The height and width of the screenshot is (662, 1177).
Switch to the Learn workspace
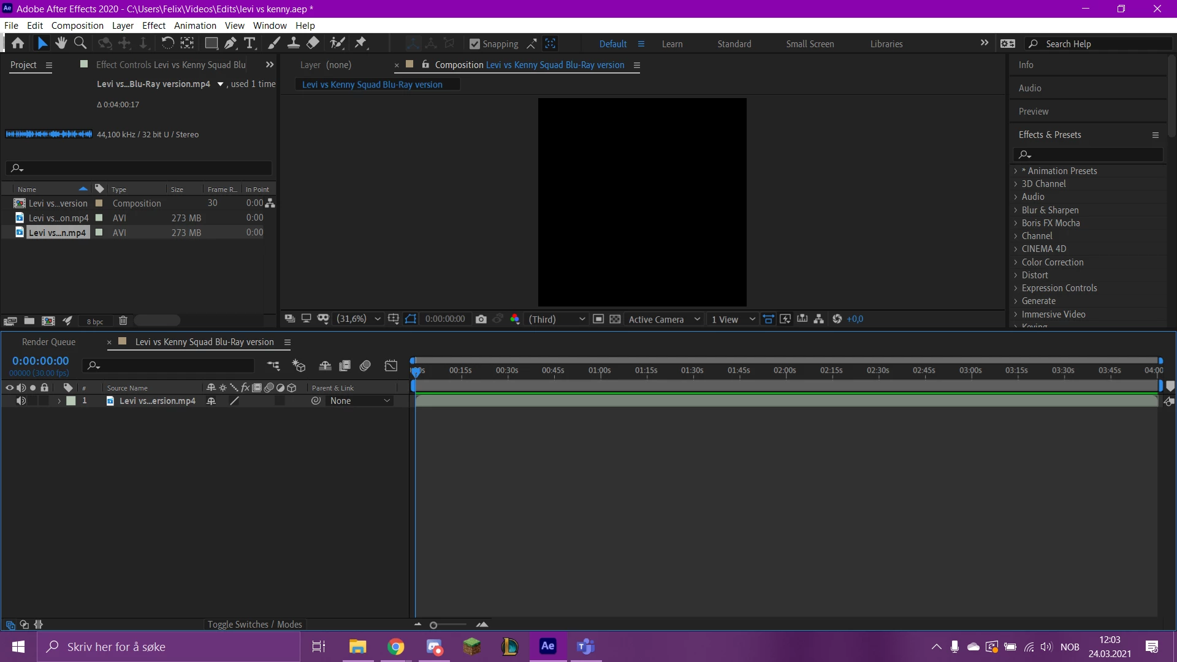pos(672,44)
